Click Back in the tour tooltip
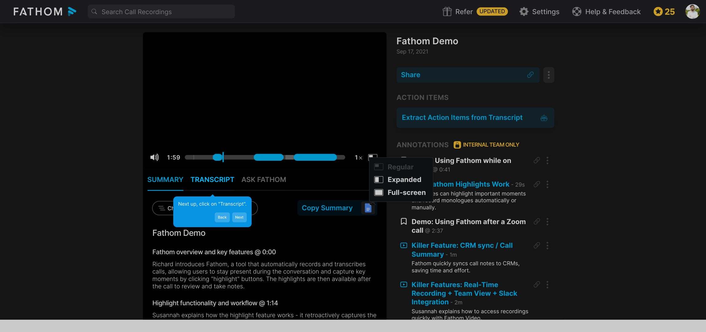Screen dimensions: 706x332 pos(222,217)
